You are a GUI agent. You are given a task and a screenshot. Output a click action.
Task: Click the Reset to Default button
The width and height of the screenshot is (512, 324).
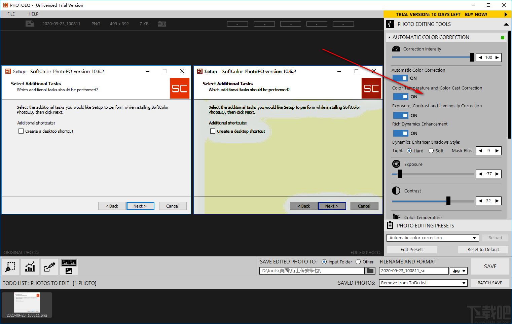click(x=483, y=249)
